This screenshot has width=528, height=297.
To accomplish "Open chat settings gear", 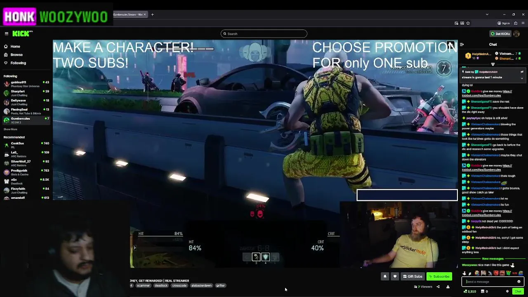I will tap(507, 292).
